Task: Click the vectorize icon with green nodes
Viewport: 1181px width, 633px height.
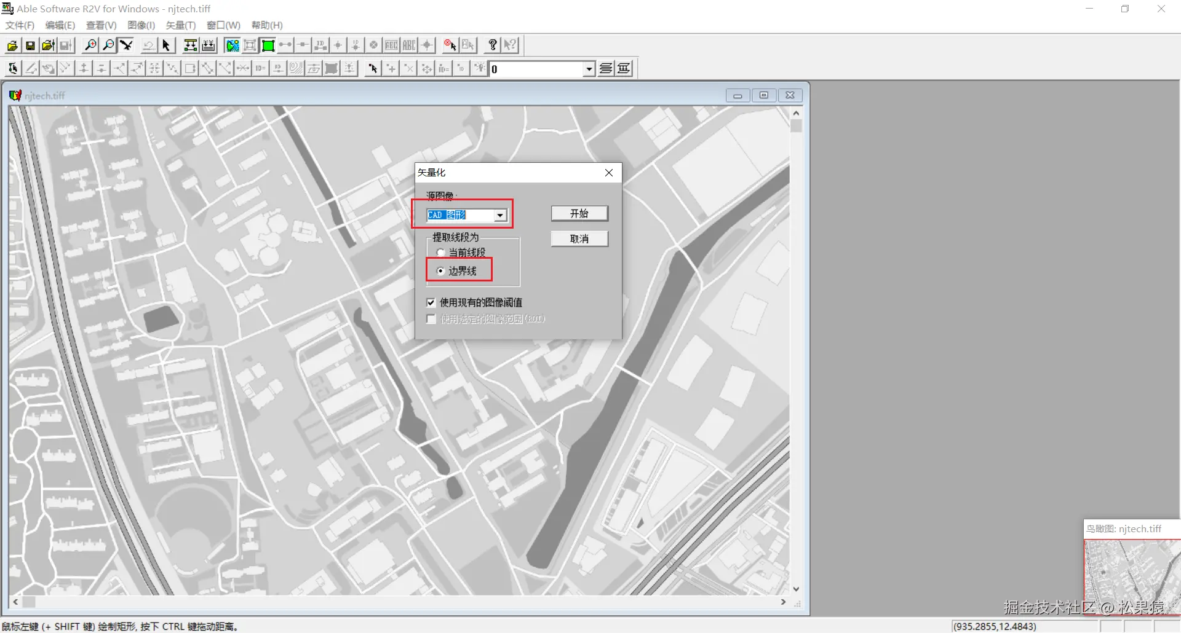Action: (x=191, y=45)
